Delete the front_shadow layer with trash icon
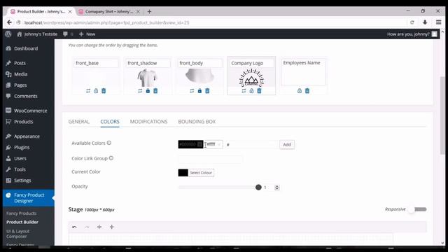Screen dimensions: 448x252 [155, 91]
